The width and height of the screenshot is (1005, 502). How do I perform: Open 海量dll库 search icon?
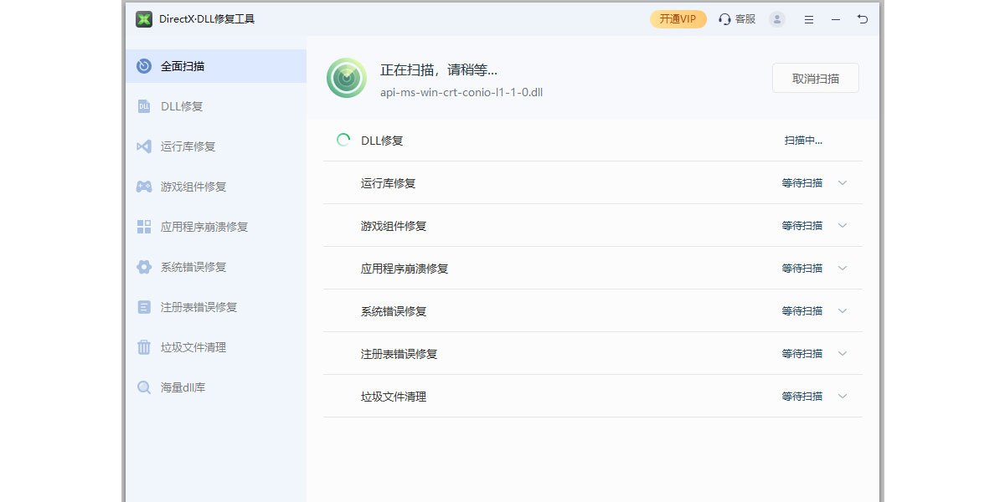tap(144, 387)
